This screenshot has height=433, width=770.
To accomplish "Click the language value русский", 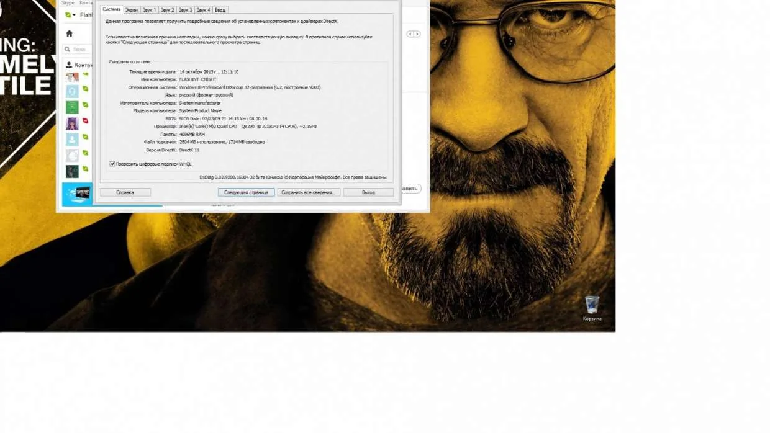I will tap(206, 95).
